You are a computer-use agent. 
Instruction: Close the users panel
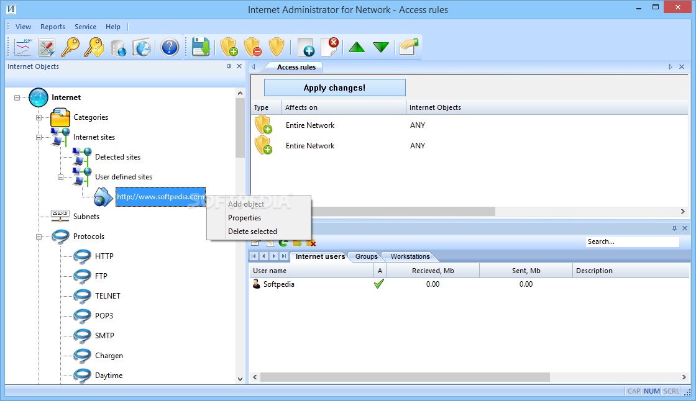click(684, 228)
